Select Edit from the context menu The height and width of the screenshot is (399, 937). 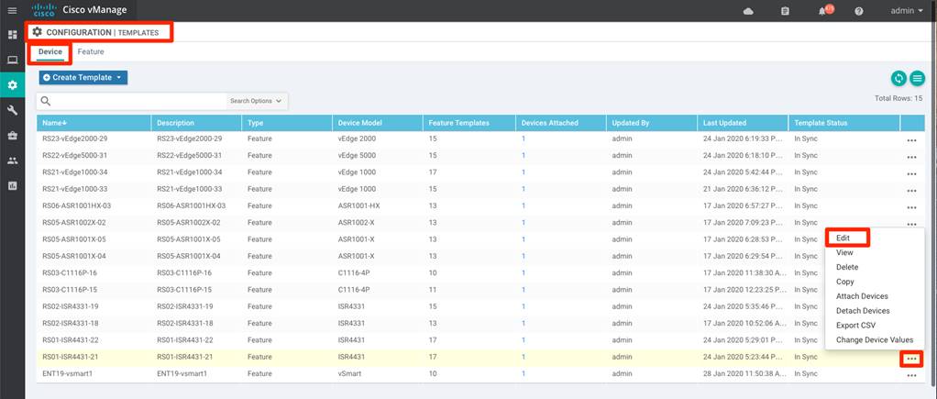click(844, 238)
